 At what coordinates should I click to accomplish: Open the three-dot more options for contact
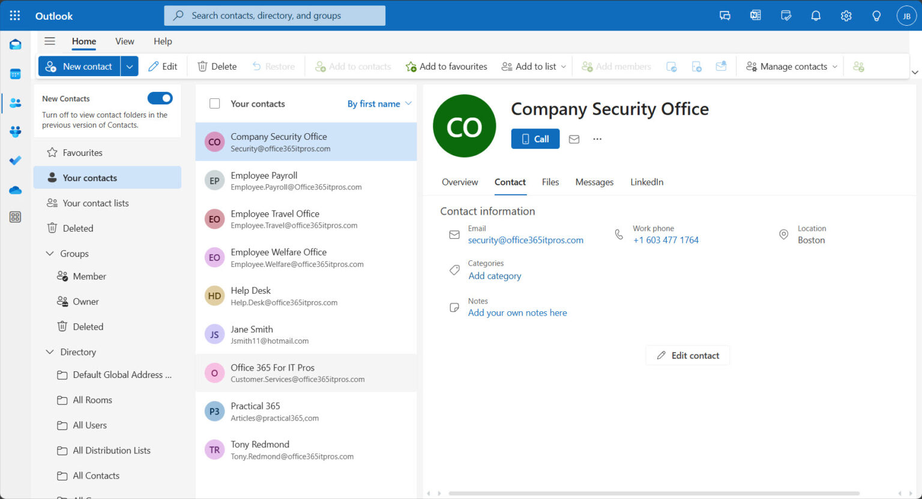click(x=597, y=139)
